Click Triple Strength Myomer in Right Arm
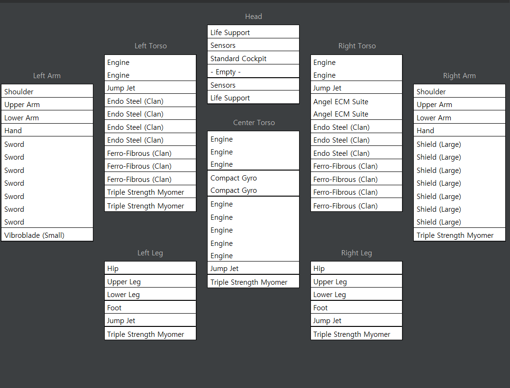This screenshot has width=510, height=388. click(x=459, y=235)
